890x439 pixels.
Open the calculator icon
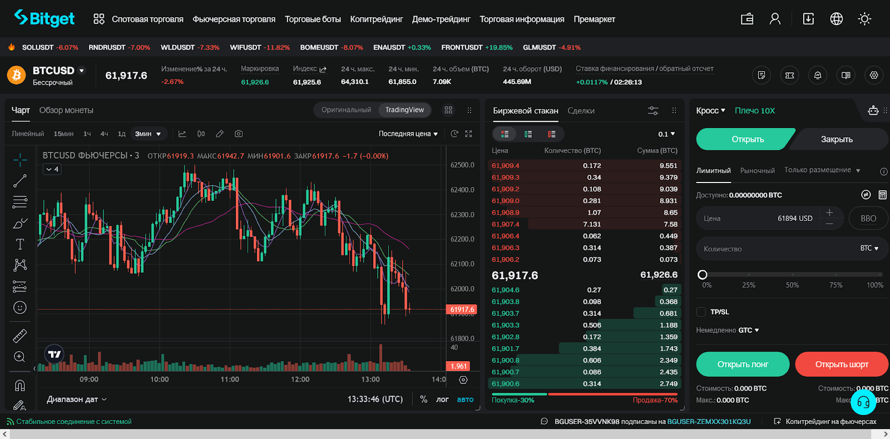tap(882, 195)
